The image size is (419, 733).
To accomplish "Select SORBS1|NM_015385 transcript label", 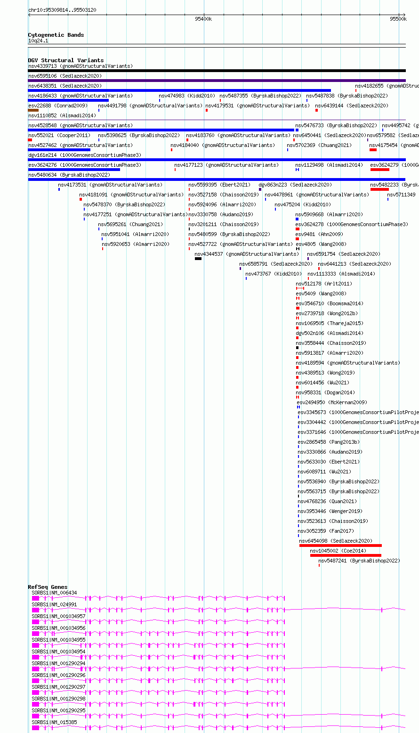I will pos(54,722).
